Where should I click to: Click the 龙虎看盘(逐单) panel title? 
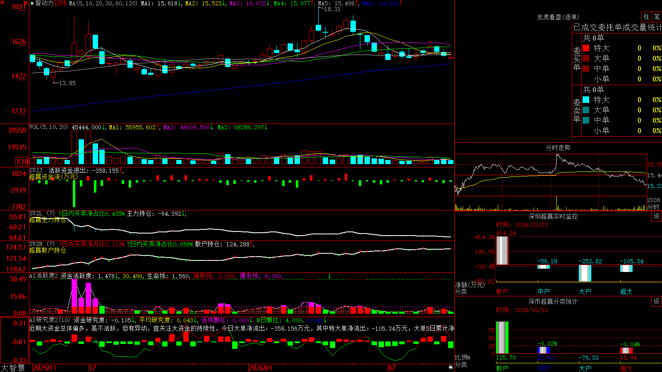558,17
